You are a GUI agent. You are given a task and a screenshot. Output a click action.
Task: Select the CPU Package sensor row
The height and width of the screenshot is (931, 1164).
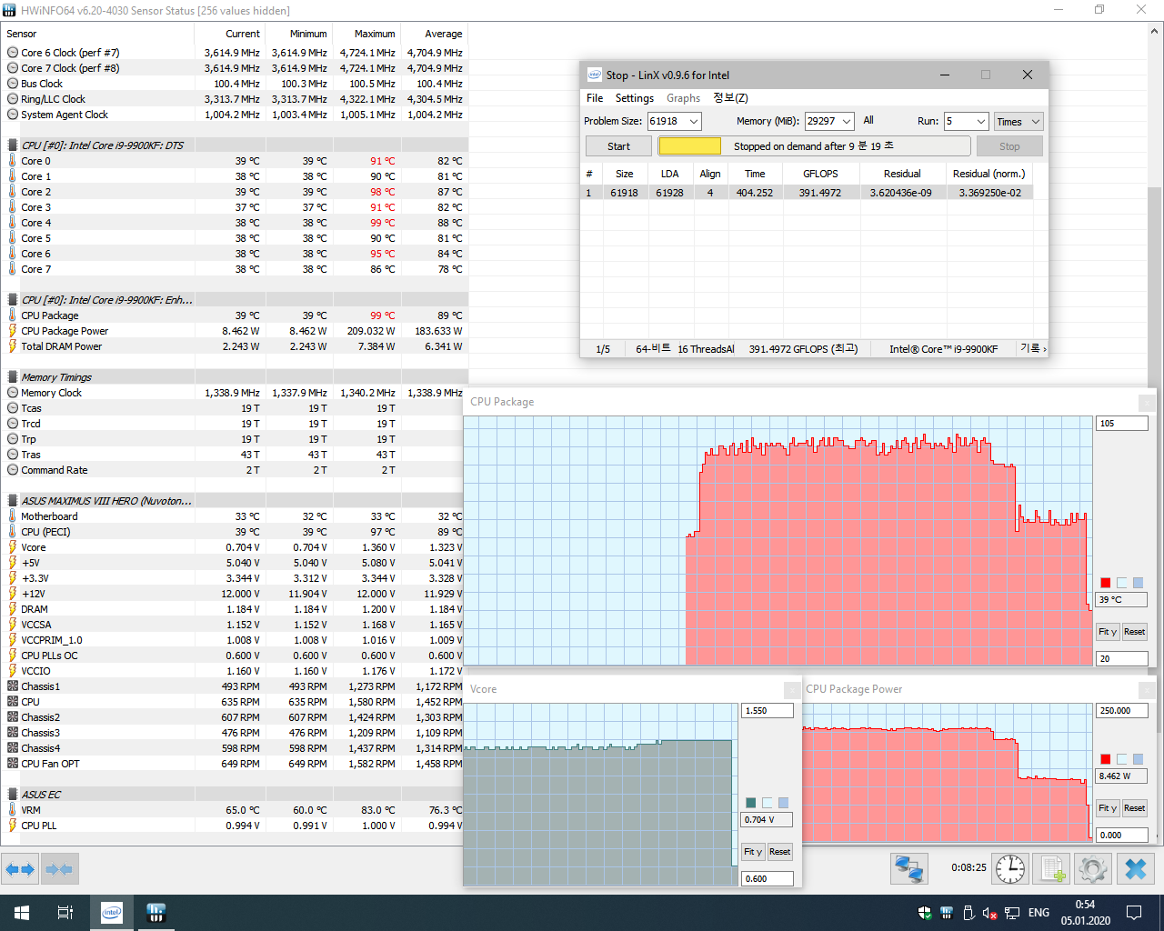(x=235, y=315)
